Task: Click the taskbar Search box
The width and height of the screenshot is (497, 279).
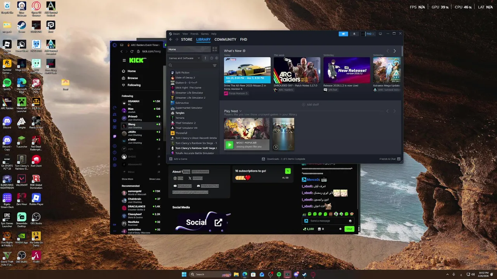Action: click(210, 274)
